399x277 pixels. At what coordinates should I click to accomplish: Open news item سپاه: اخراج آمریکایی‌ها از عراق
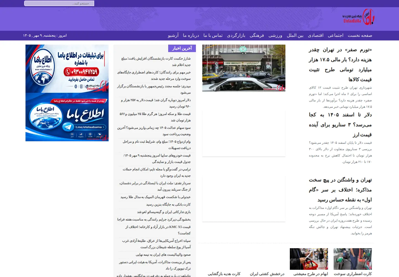156,244
